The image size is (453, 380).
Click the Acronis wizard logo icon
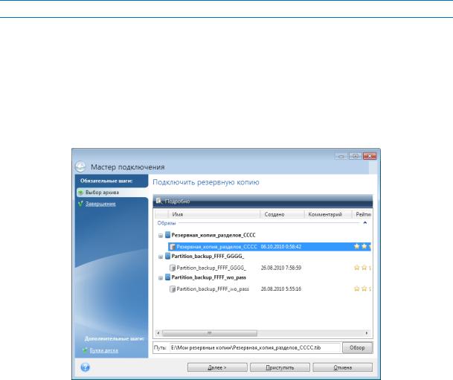[80, 167]
